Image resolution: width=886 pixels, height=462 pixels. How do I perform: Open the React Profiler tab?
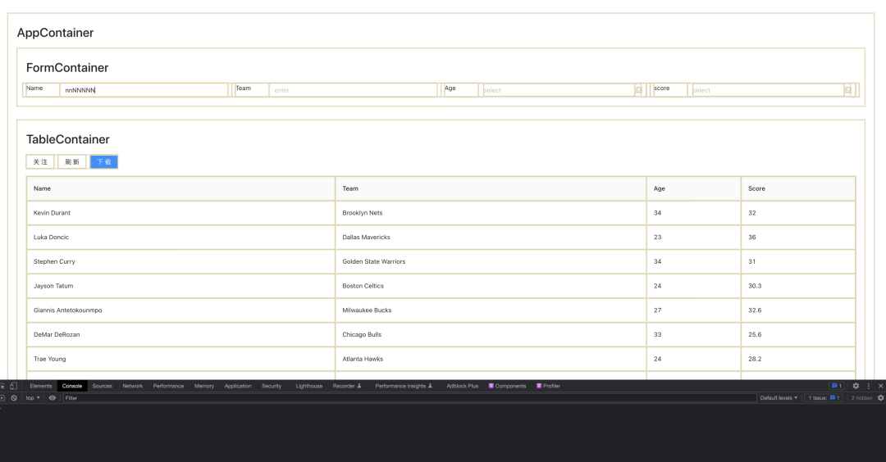point(548,386)
